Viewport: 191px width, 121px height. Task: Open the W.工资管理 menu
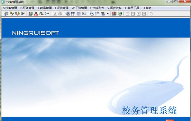point(79,8)
